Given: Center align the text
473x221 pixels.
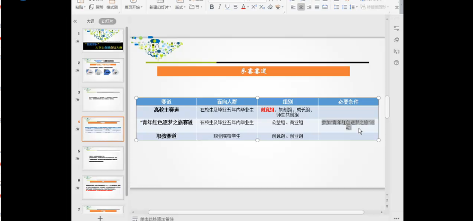Looking at the screenshot, I should point(301,7).
